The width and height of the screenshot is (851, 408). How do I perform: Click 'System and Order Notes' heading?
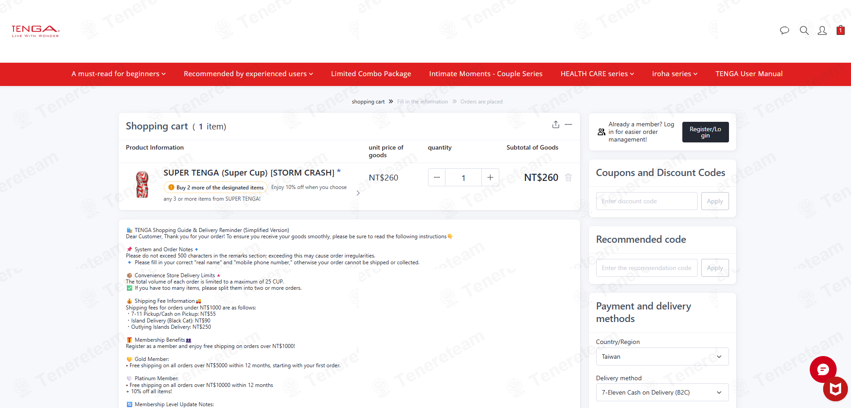(x=164, y=249)
